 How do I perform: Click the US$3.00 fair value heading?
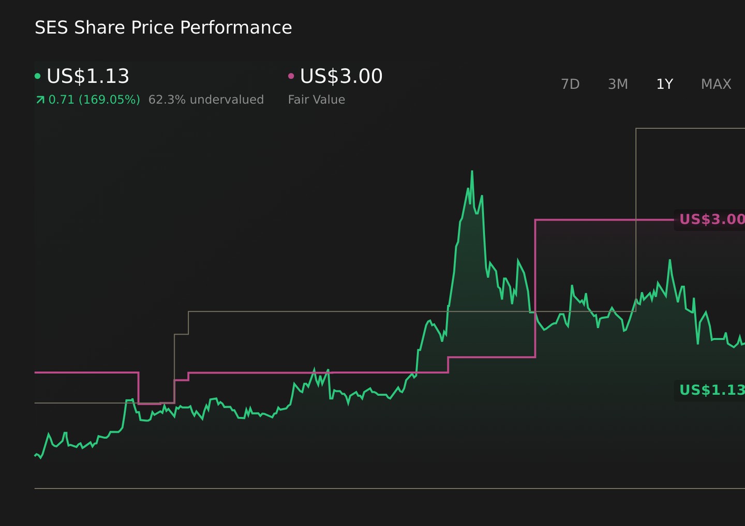pyautogui.click(x=341, y=76)
